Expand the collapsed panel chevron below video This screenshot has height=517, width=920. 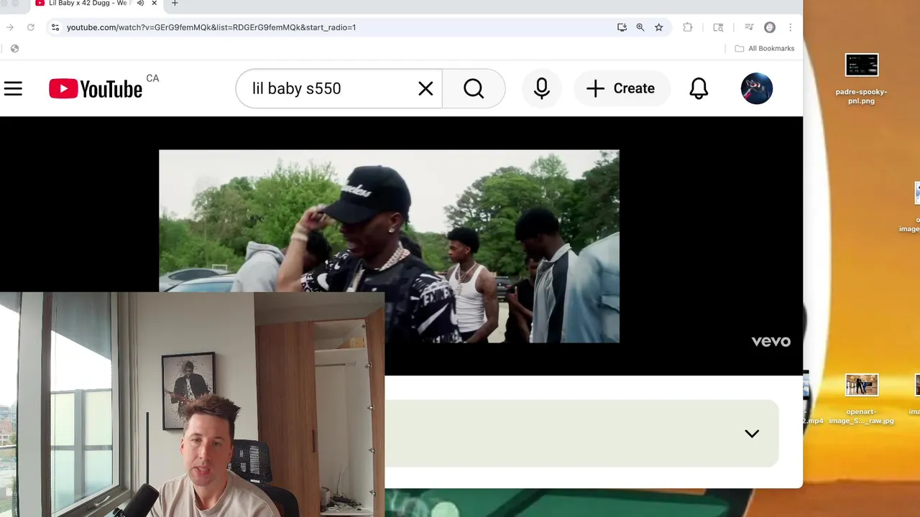[752, 433]
